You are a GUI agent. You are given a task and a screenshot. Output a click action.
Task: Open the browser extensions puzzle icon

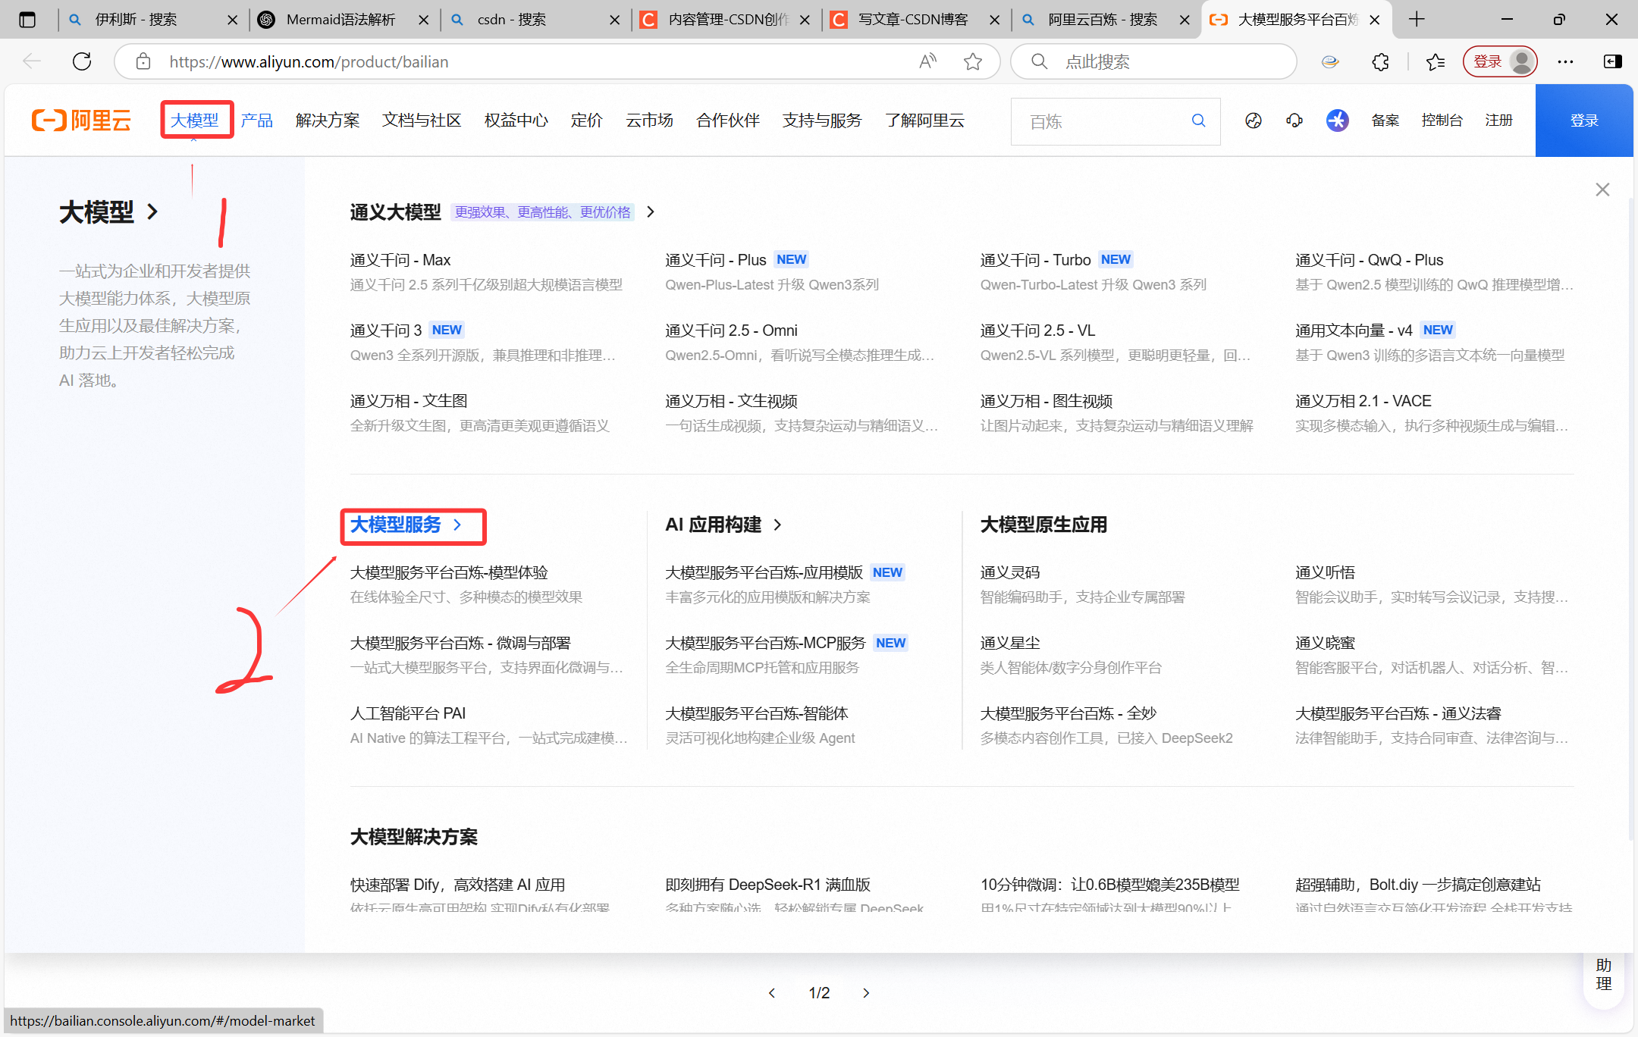1381,61
